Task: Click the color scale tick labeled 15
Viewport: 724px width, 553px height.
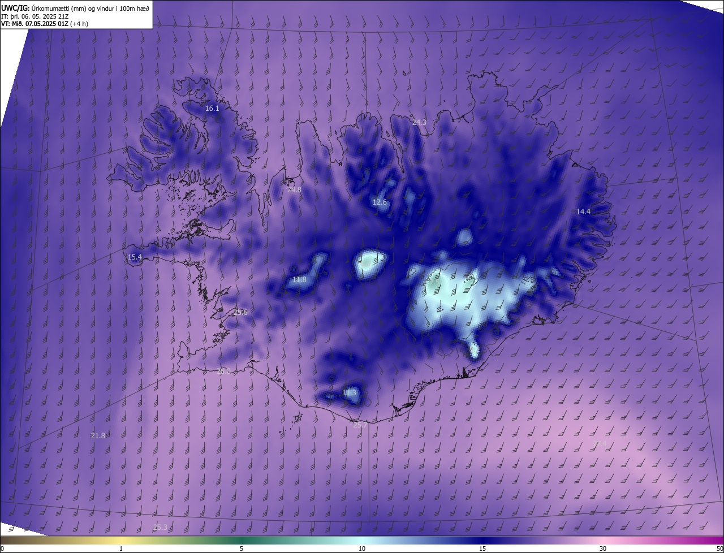Action: 482,549
